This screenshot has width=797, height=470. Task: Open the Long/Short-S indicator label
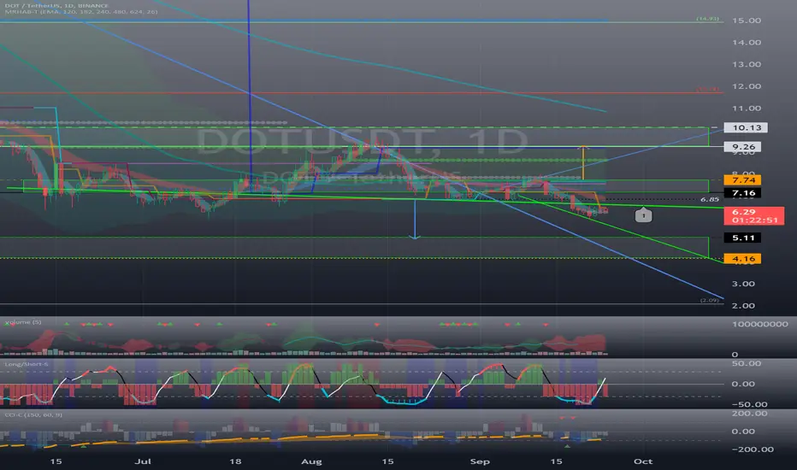point(27,364)
